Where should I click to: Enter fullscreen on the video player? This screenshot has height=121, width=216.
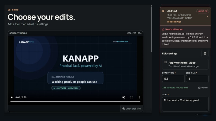click(131, 97)
